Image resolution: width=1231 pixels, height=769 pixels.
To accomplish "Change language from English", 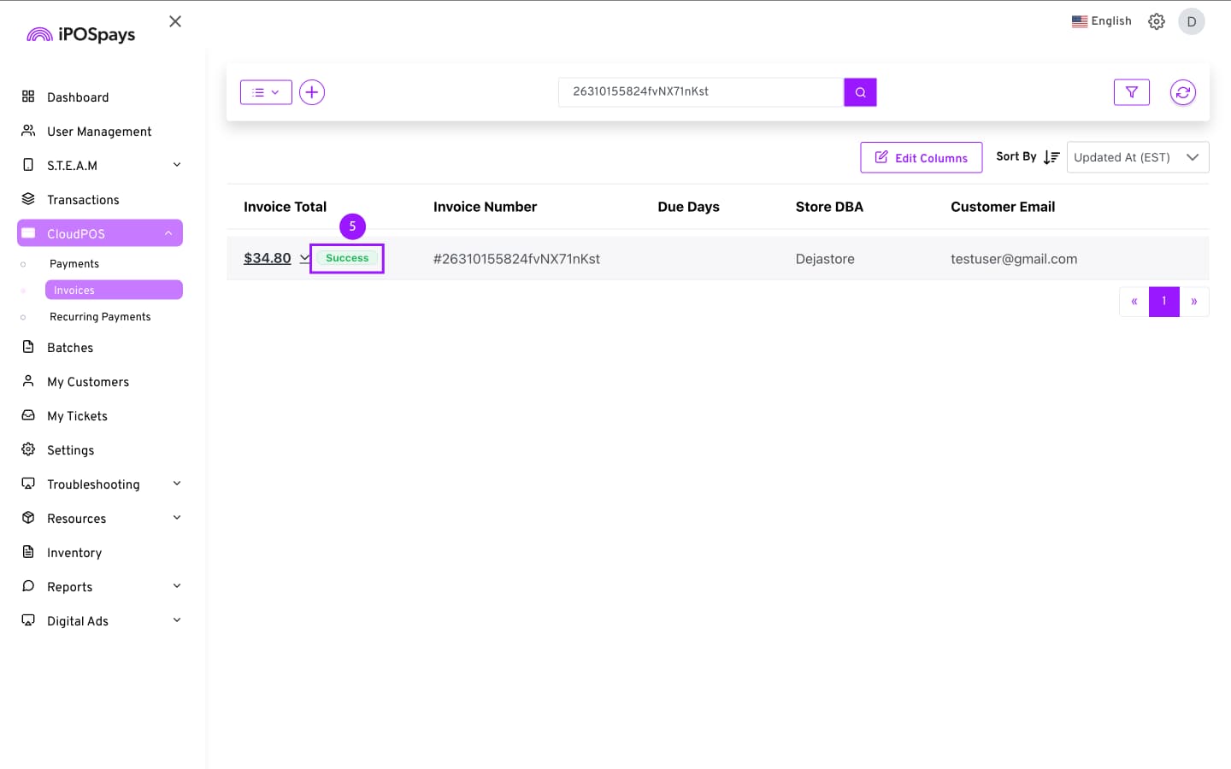I will pyautogui.click(x=1101, y=21).
